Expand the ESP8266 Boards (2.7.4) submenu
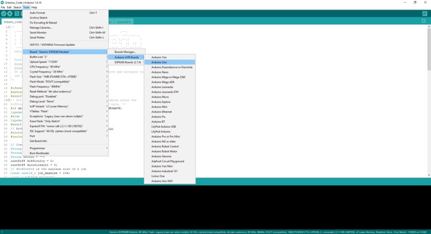 coord(126,62)
